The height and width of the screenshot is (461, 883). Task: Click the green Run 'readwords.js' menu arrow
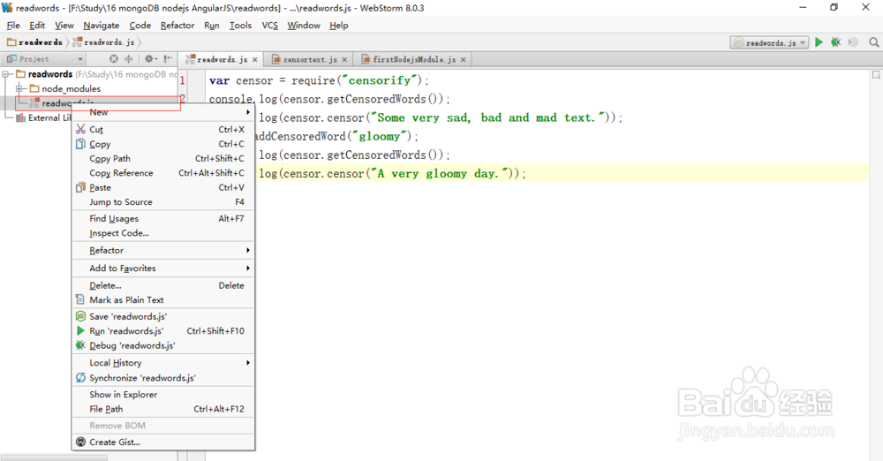pyautogui.click(x=80, y=331)
